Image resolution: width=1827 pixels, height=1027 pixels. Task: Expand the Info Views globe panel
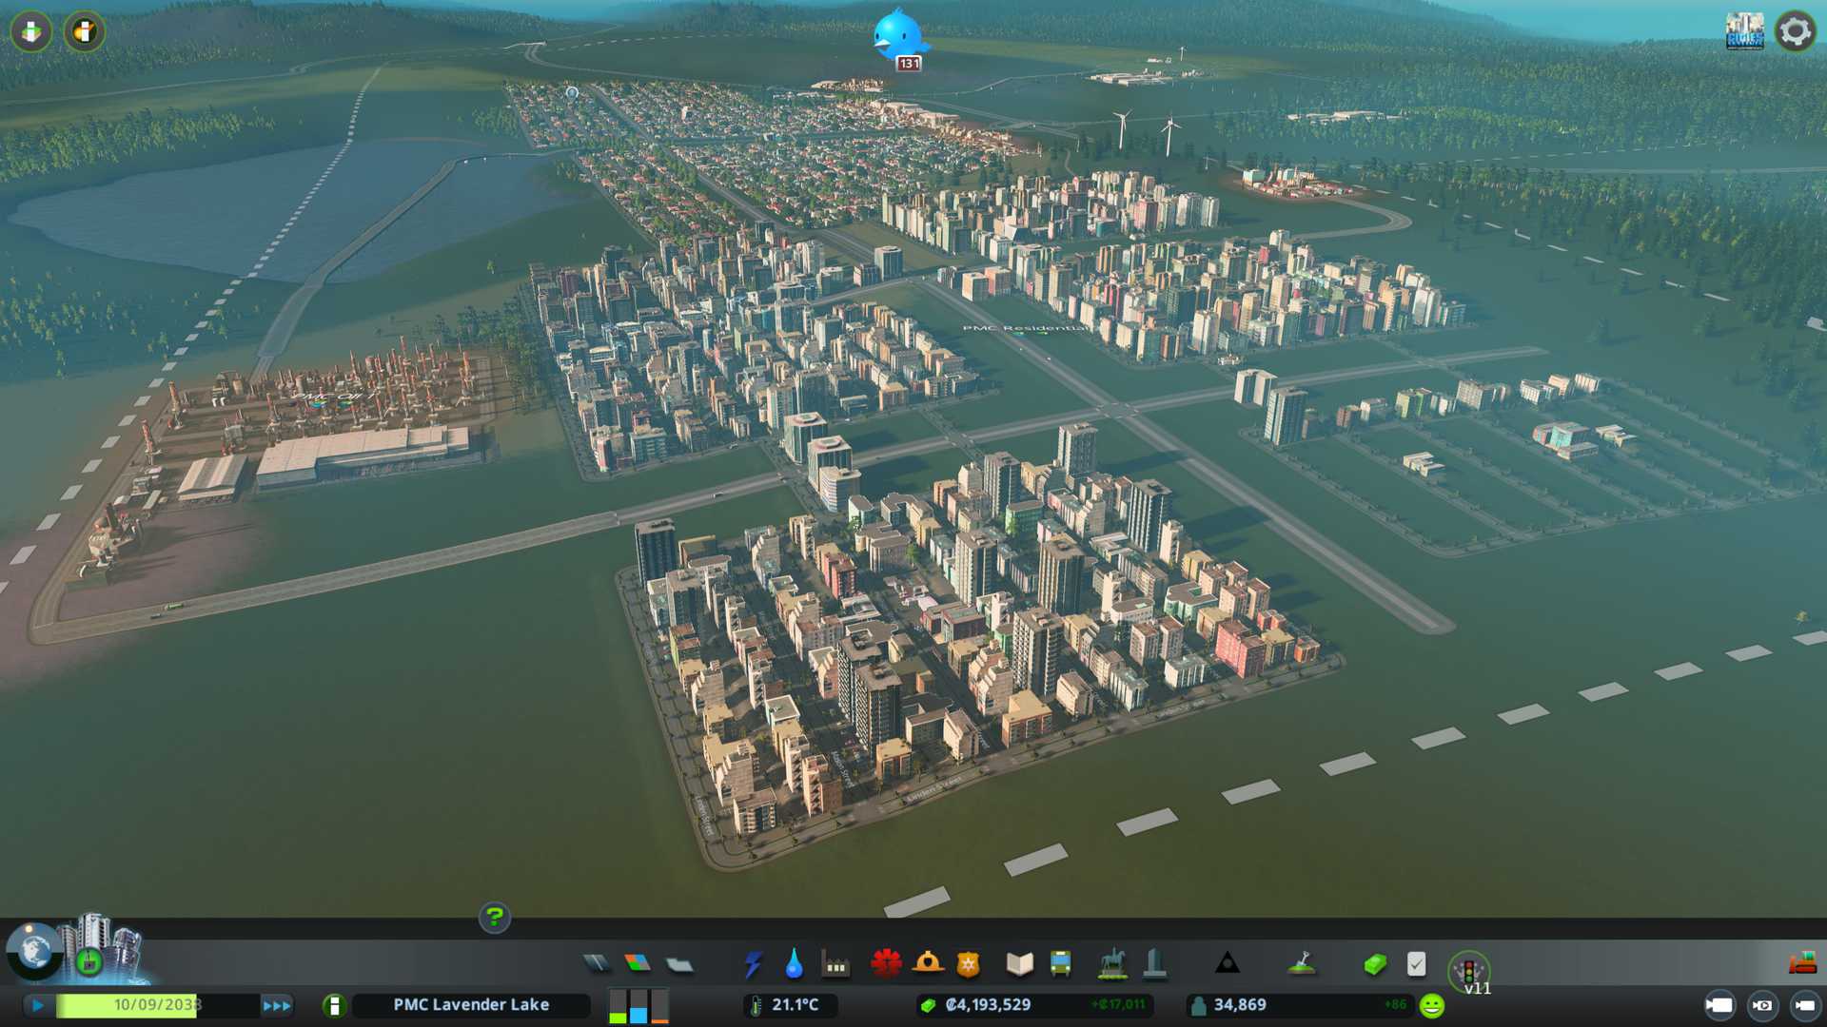(34, 951)
